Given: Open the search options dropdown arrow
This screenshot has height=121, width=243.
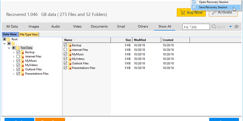Looking at the screenshot, I should click(230, 27).
